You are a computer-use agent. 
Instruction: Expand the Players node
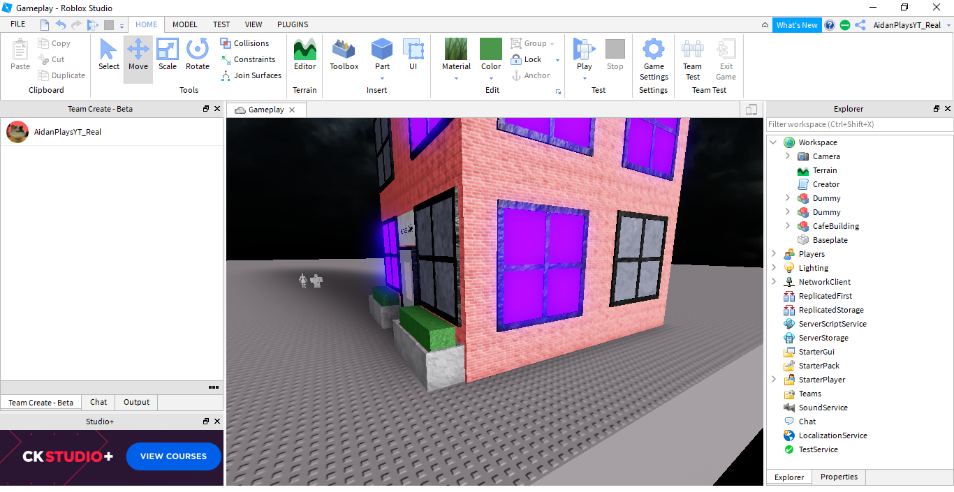pos(773,254)
